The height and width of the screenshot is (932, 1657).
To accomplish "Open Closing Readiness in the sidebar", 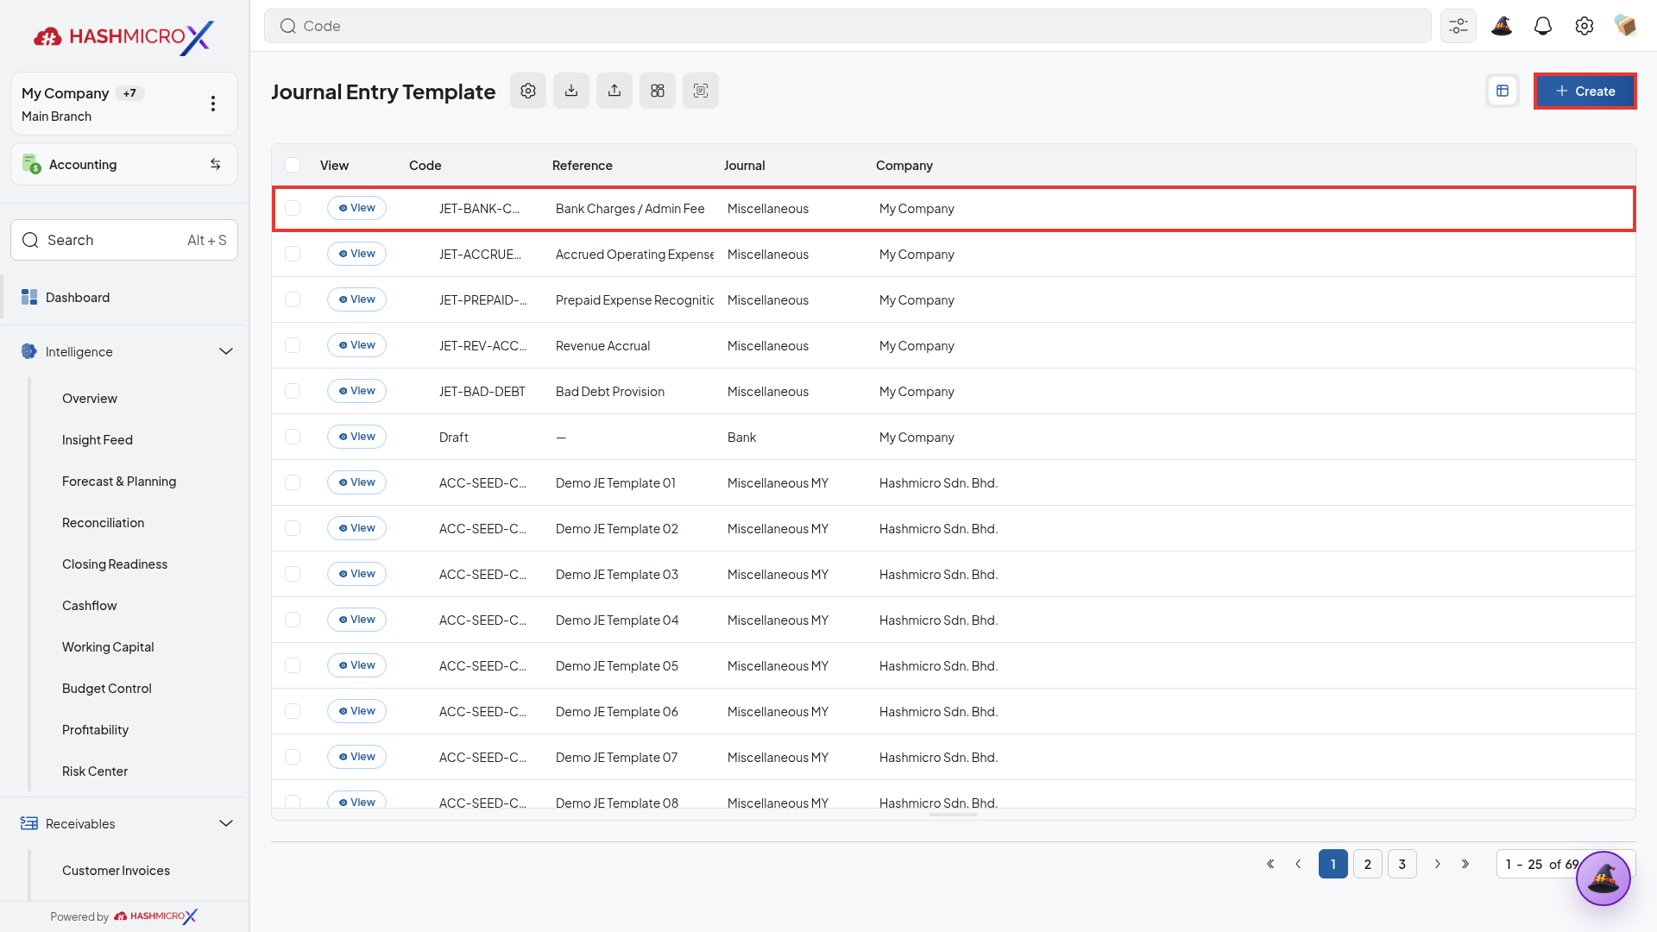I will click(115, 564).
